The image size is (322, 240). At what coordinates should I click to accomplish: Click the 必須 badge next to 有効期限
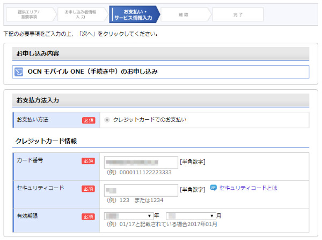coord(89,216)
